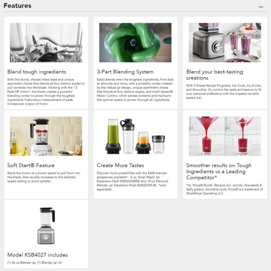Click Smoother results on Tough Ingredients heading
The width and height of the screenshot is (271, 271).
click(x=219, y=171)
